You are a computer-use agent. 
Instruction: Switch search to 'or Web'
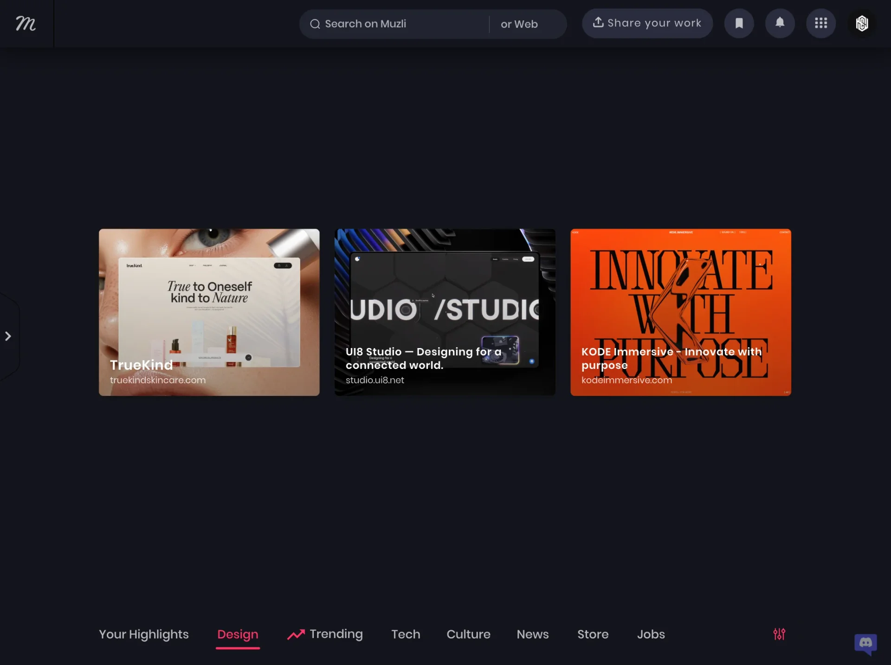pos(519,24)
